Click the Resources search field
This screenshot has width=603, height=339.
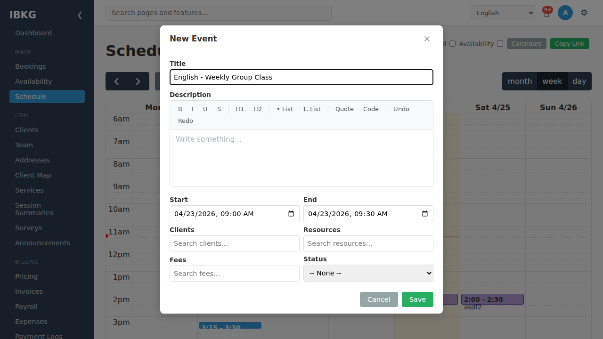coord(368,243)
